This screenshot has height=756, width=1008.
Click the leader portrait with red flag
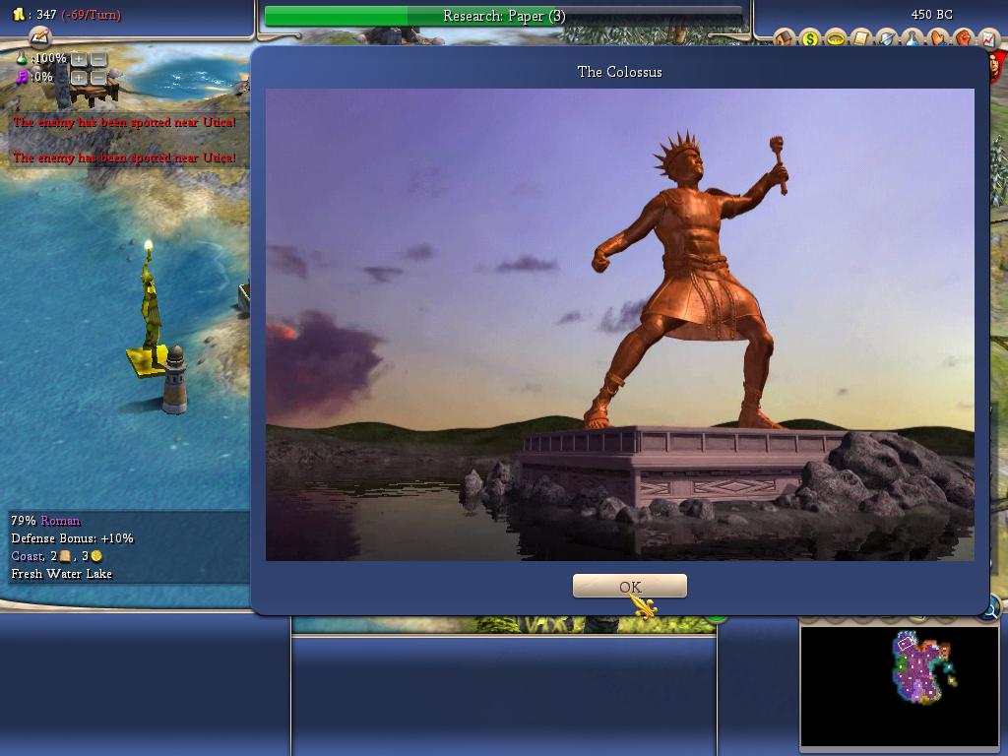999,66
